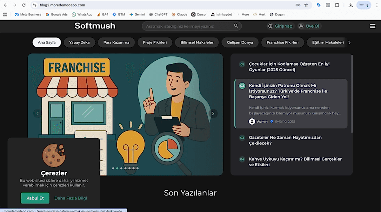Open the Meta Business bookmark

[x=28, y=14]
